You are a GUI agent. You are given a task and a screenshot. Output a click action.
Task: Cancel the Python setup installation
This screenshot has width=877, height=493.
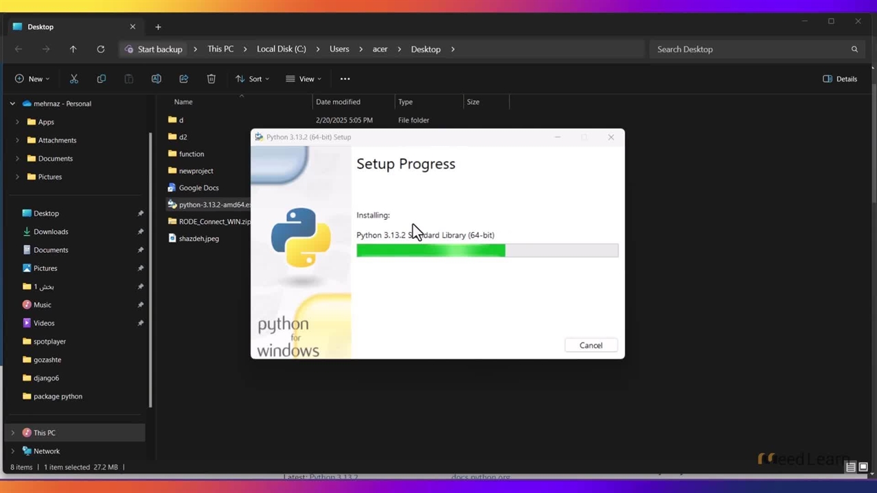tap(591, 345)
